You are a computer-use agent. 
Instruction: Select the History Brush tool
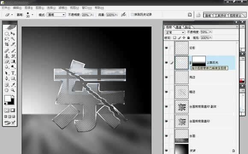point(13,56)
